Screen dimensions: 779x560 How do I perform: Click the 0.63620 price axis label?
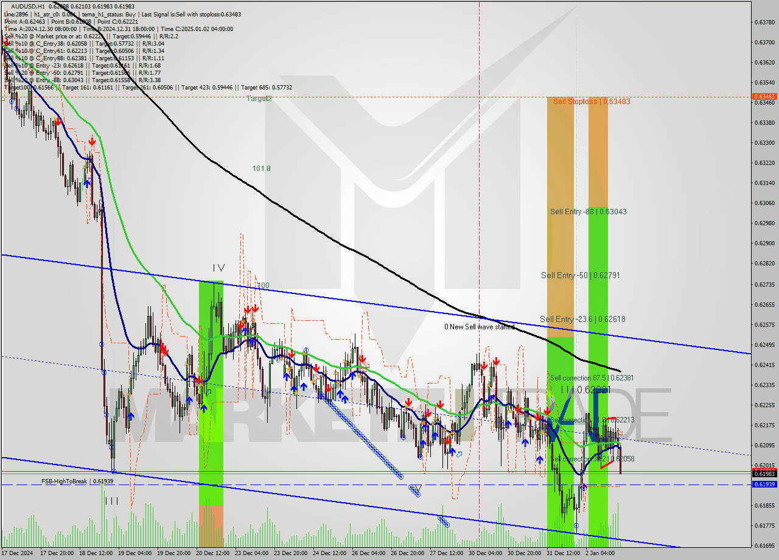point(764,63)
